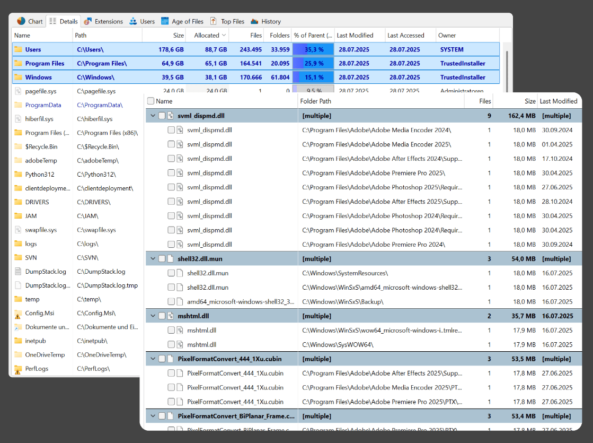Click the Users tab people icon
Image resolution: width=593 pixels, height=443 pixels.
tap(133, 21)
